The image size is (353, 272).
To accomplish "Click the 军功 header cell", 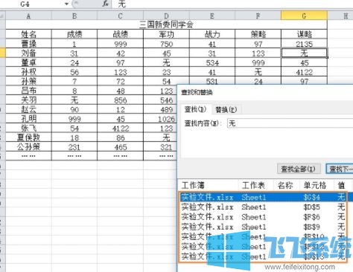I will (x=166, y=34).
